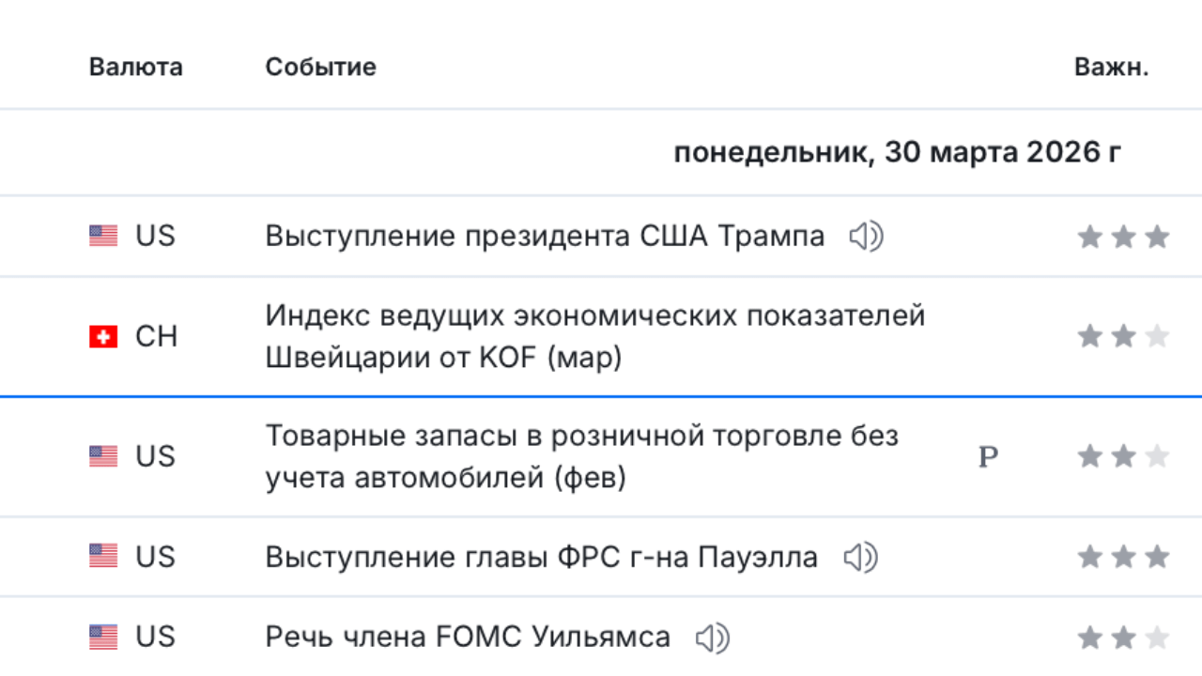Viewport: 1202px width, 676px height.
Task: Click the Swiss flag in KOF index row
Action: coord(103,337)
